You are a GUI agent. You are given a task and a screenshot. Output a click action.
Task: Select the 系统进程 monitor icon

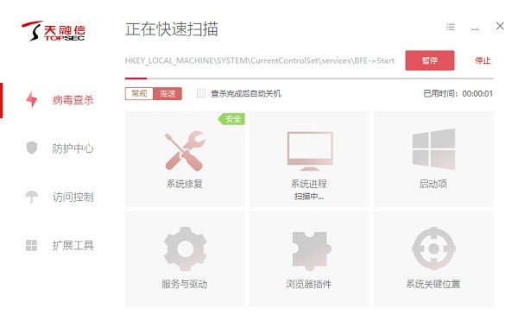pos(310,151)
